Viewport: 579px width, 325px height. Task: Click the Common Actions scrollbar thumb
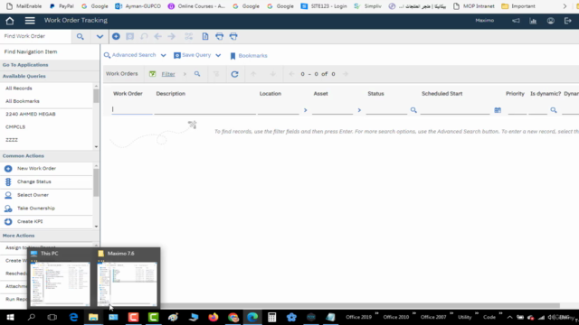point(97,182)
